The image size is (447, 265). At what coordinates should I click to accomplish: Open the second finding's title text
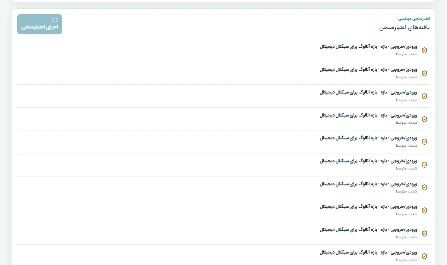pos(368,69)
